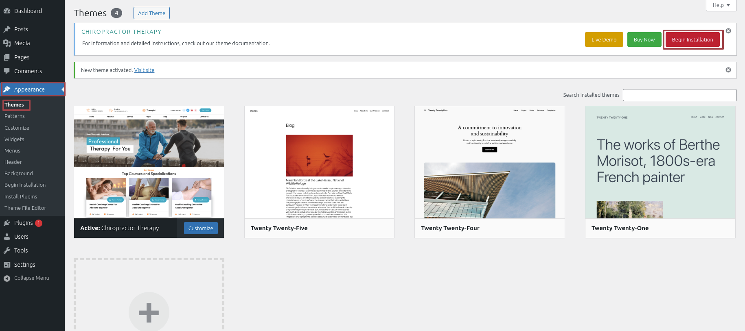Open the Posts menu

click(32, 29)
